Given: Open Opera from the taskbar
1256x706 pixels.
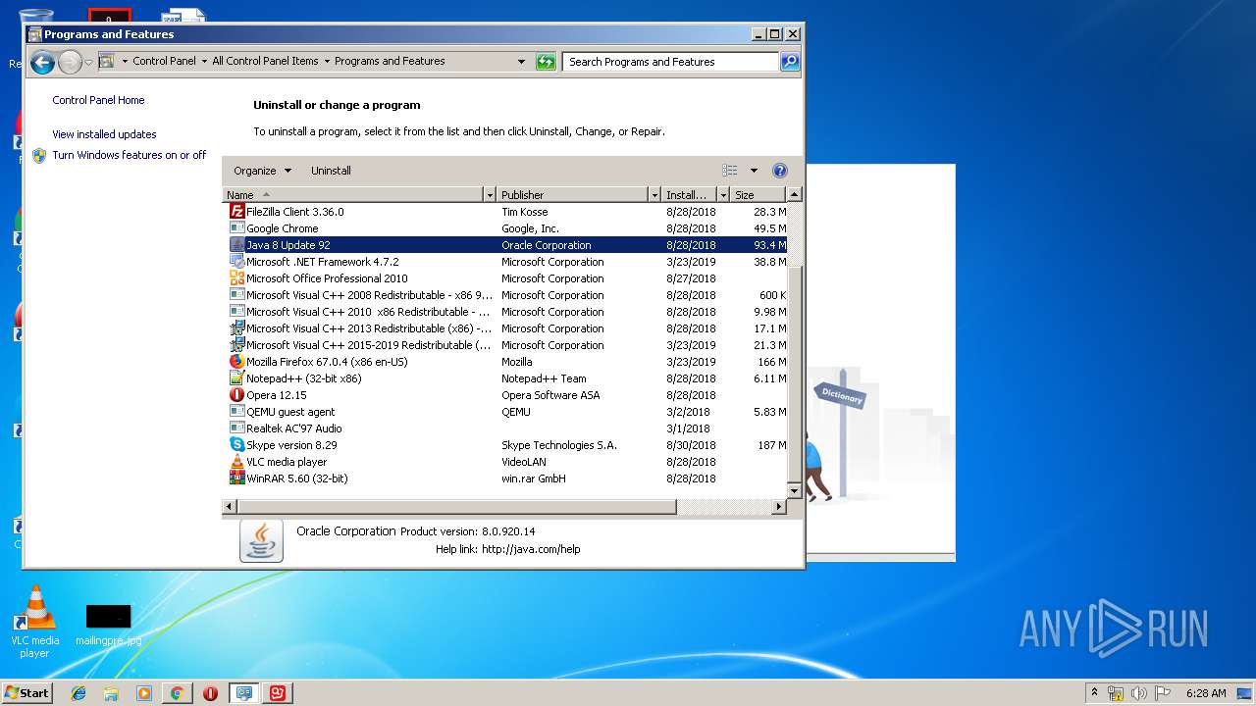Looking at the screenshot, I should pos(210,693).
